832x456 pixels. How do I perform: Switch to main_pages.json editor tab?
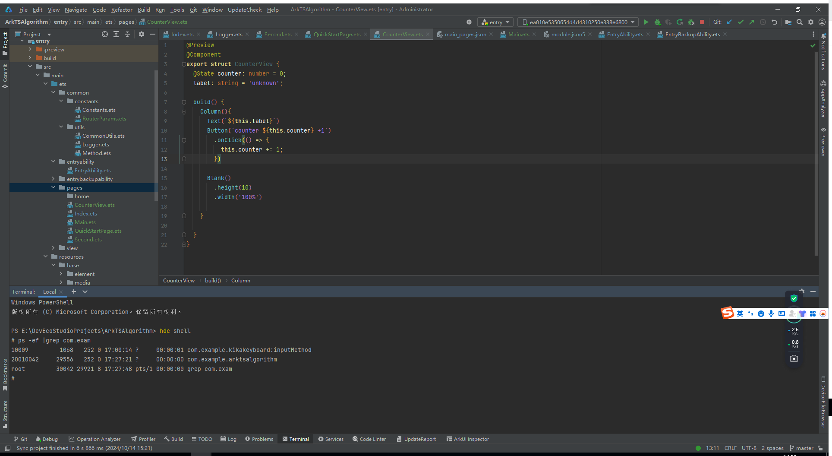click(x=465, y=34)
